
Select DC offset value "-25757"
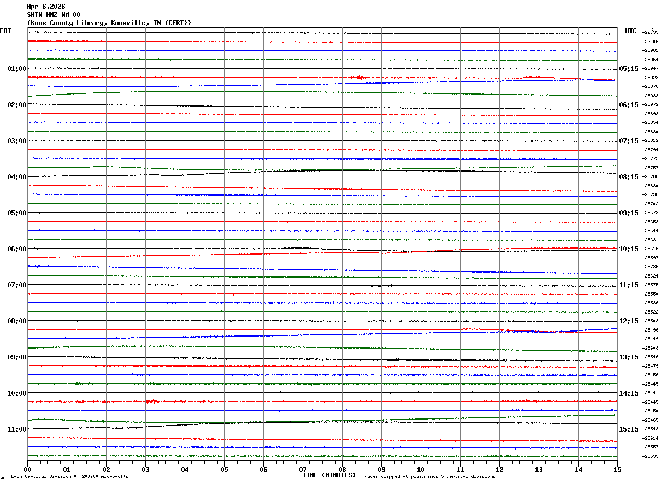pyautogui.click(x=651, y=168)
